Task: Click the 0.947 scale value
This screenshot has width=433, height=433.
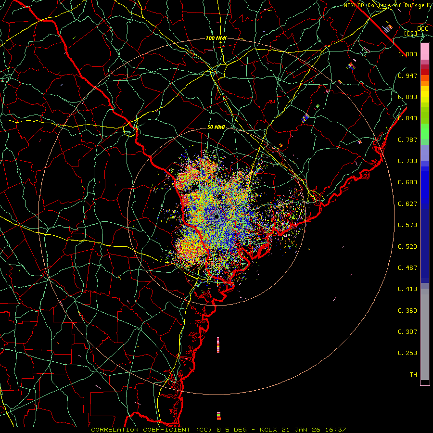Action: [408, 76]
